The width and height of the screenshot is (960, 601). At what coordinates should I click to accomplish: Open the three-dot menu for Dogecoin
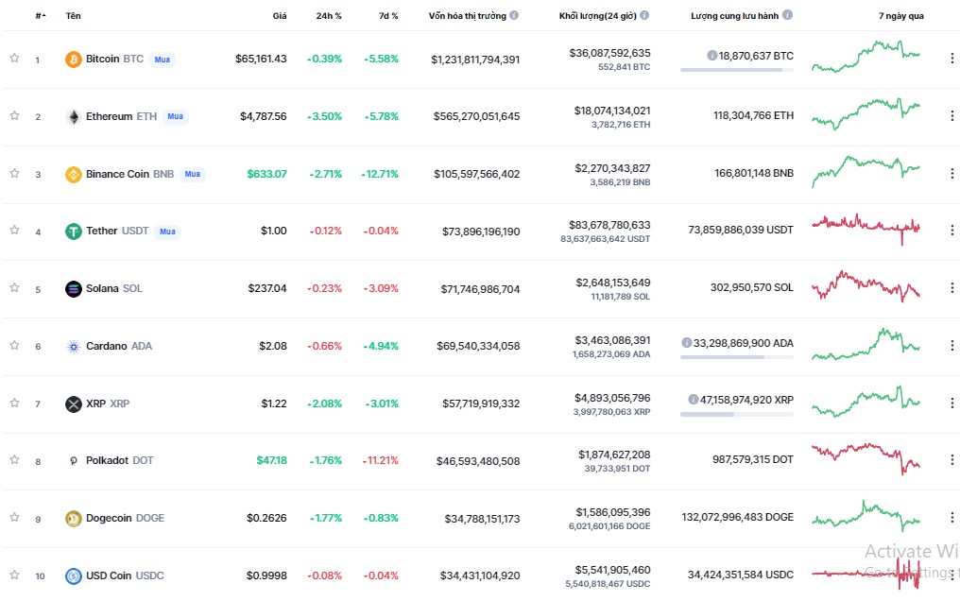[952, 517]
